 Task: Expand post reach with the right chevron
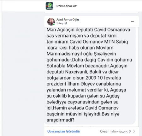pos(134,131)
